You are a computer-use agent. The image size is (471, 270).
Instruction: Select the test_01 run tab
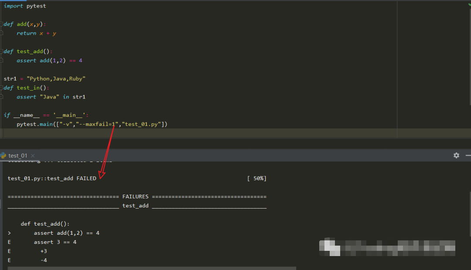tap(18, 156)
